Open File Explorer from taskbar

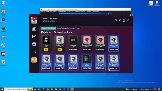click(52, 89)
